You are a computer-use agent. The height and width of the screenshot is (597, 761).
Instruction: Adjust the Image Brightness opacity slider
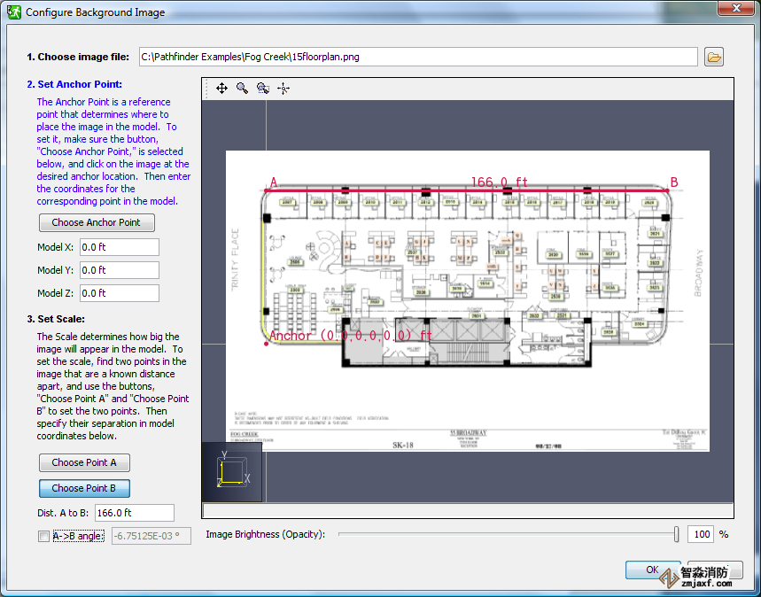(x=677, y=534)
